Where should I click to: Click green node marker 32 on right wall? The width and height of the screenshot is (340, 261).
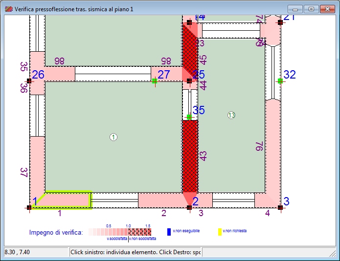click(x=280, y=81)
